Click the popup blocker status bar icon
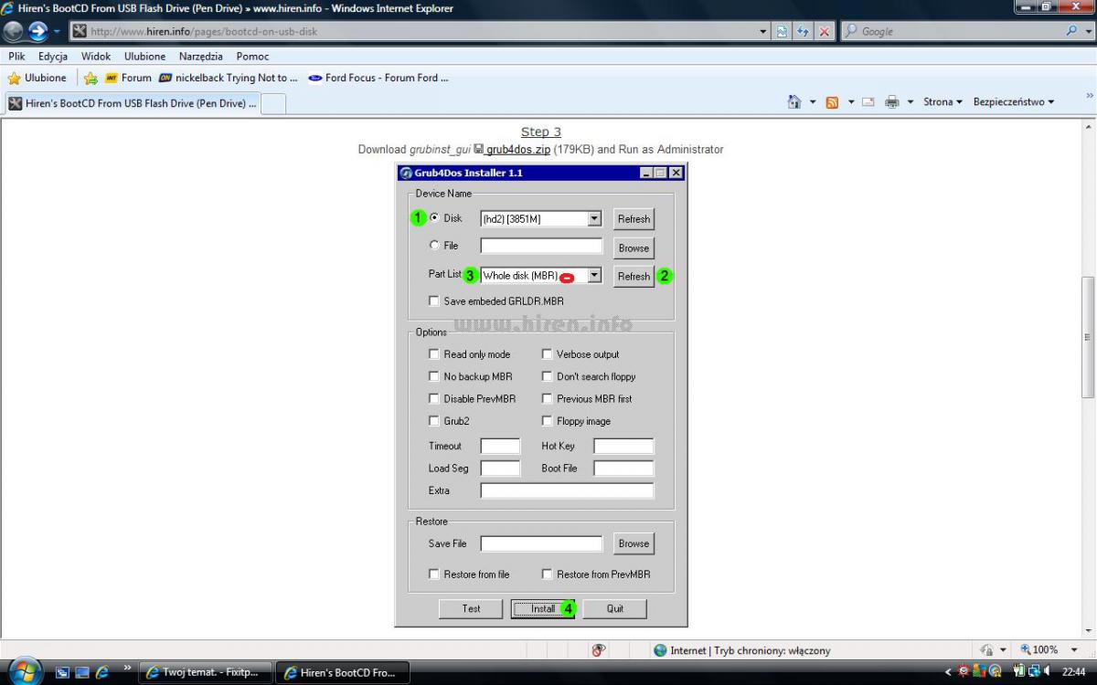This screenshot has width=1097, height=685. 599,650
